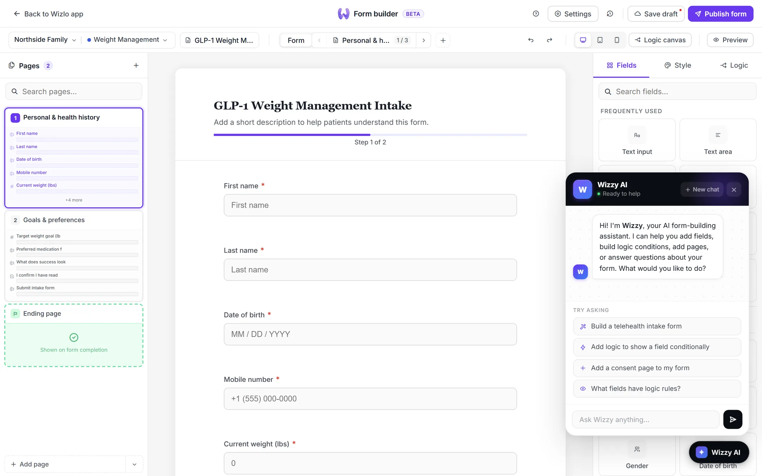Open Weight Management dropdown

click(127, 40)
